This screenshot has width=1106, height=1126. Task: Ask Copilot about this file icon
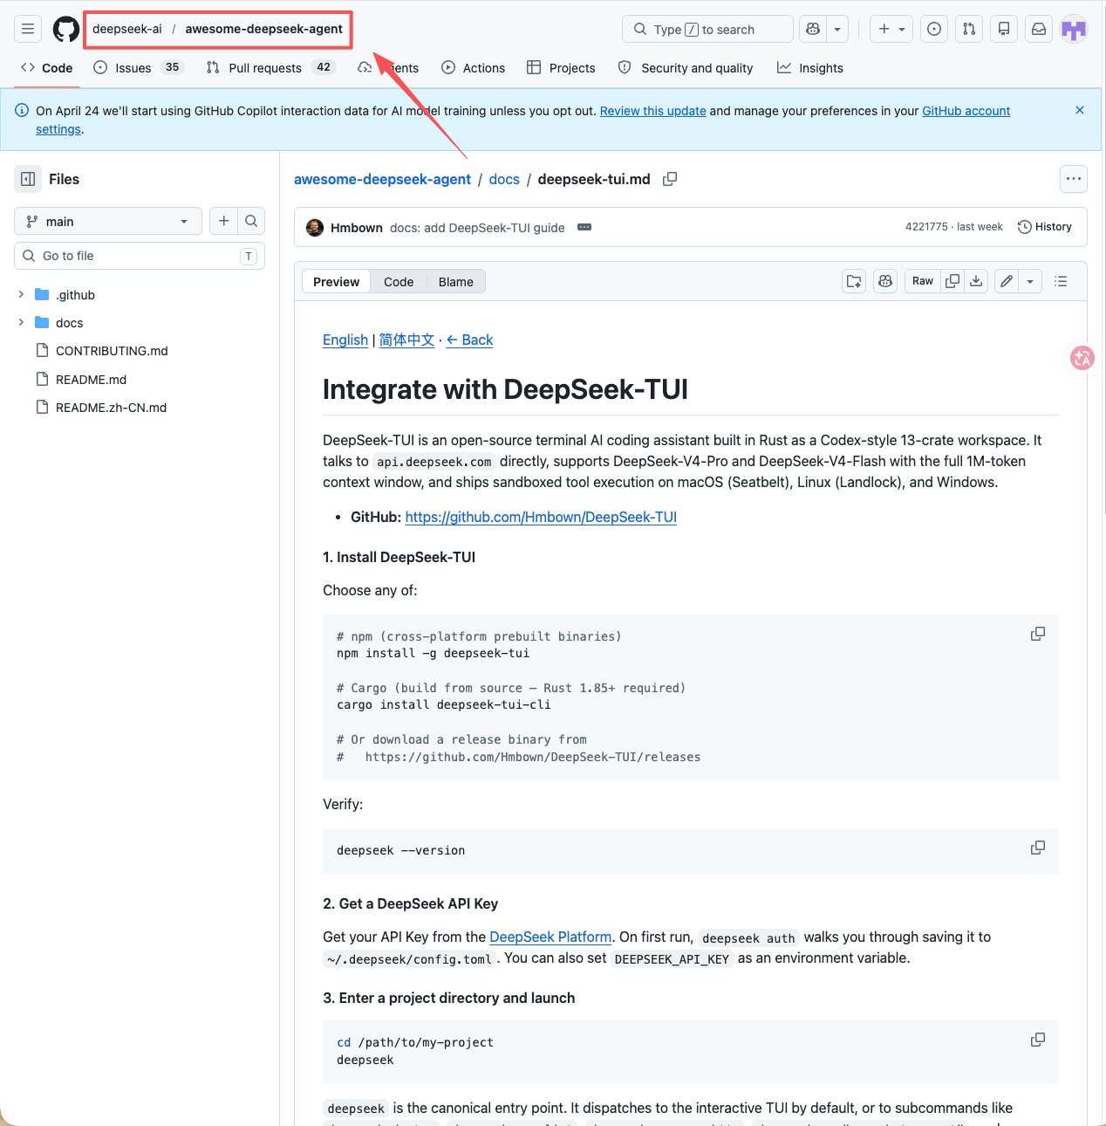[885, 281]
